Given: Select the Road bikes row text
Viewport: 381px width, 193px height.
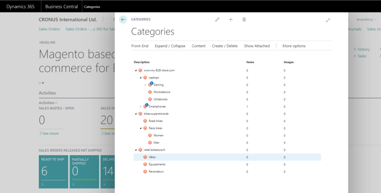Looking at the screenshot, I should click(x=156, y=121).
